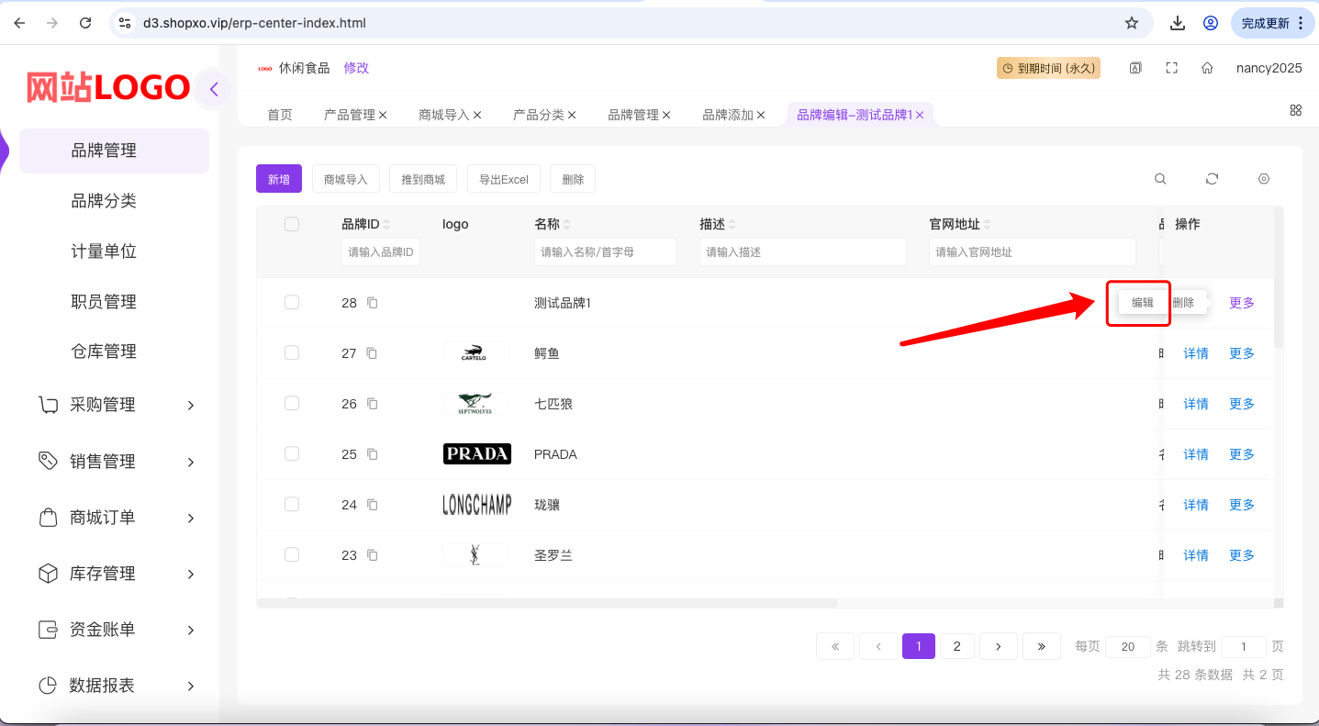Open table column settings gear icon

click(x=1264, y=179)
